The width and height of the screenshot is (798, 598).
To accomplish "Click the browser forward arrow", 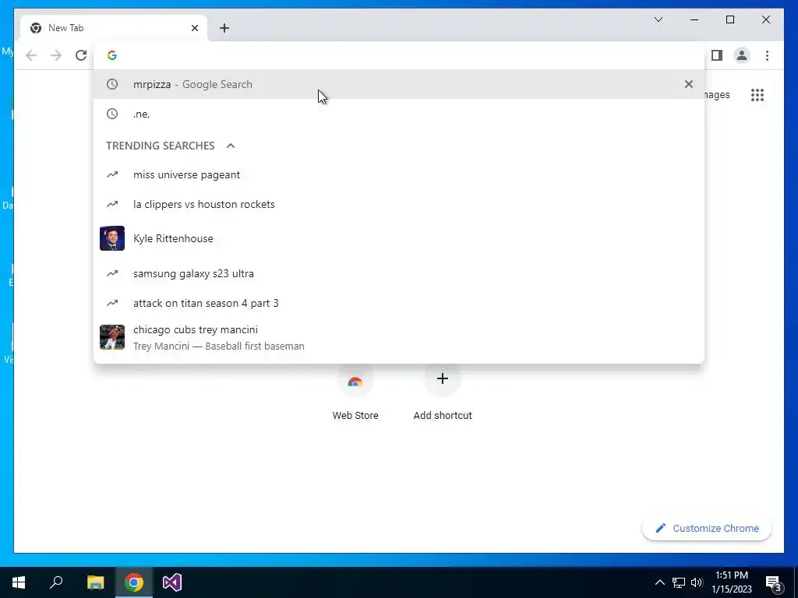I will tap(56, 55).
